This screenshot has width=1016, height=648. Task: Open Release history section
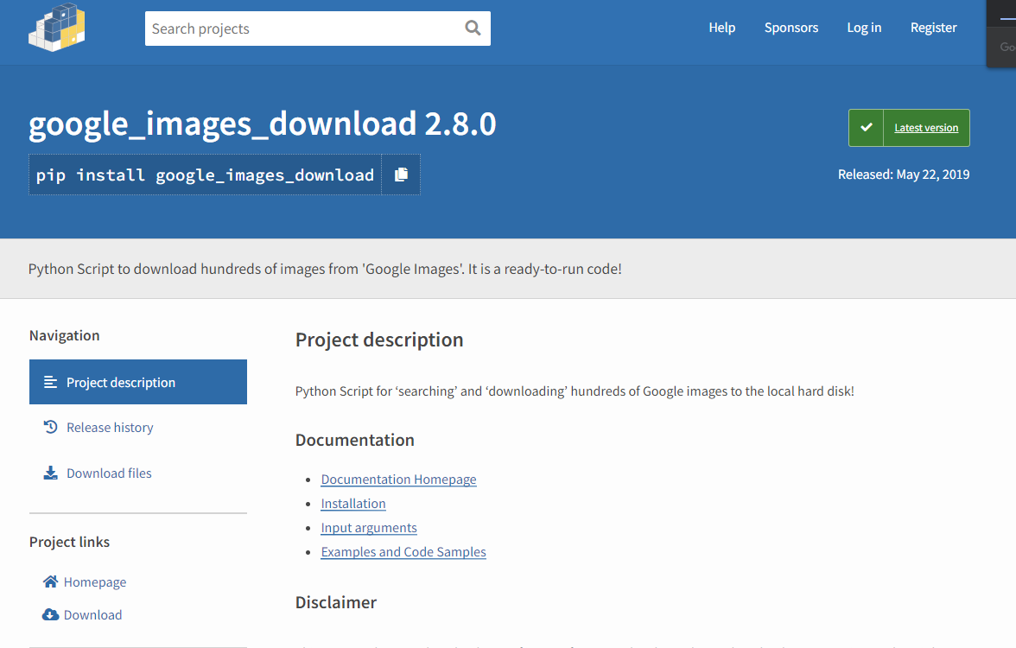click(x=110, y=428)
